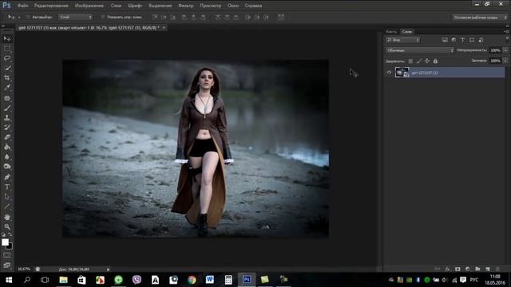The width and height of the screenshot is (511, 287).
Task: Select the Dodge tool
Action: coord(7,167)
